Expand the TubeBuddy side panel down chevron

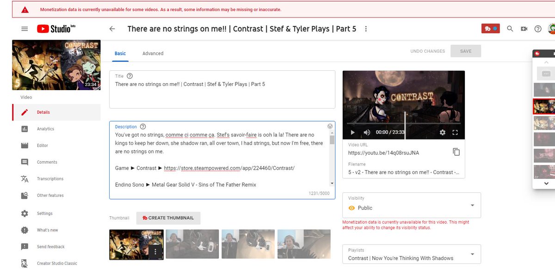point(546,183)
